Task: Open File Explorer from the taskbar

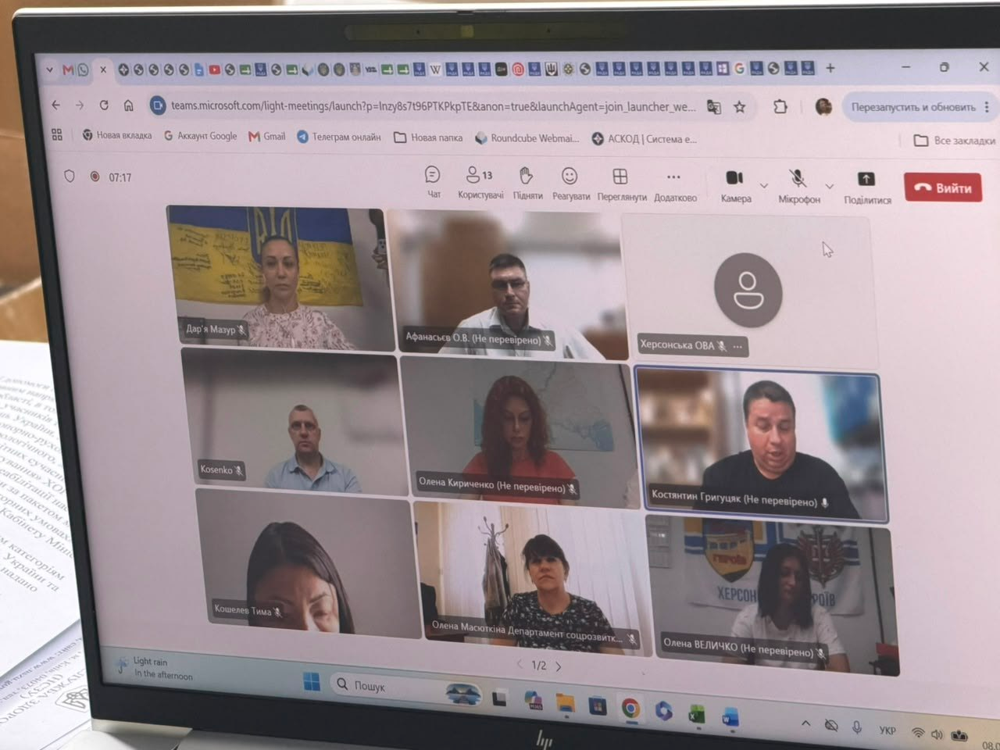Action: tap(565, 704)
